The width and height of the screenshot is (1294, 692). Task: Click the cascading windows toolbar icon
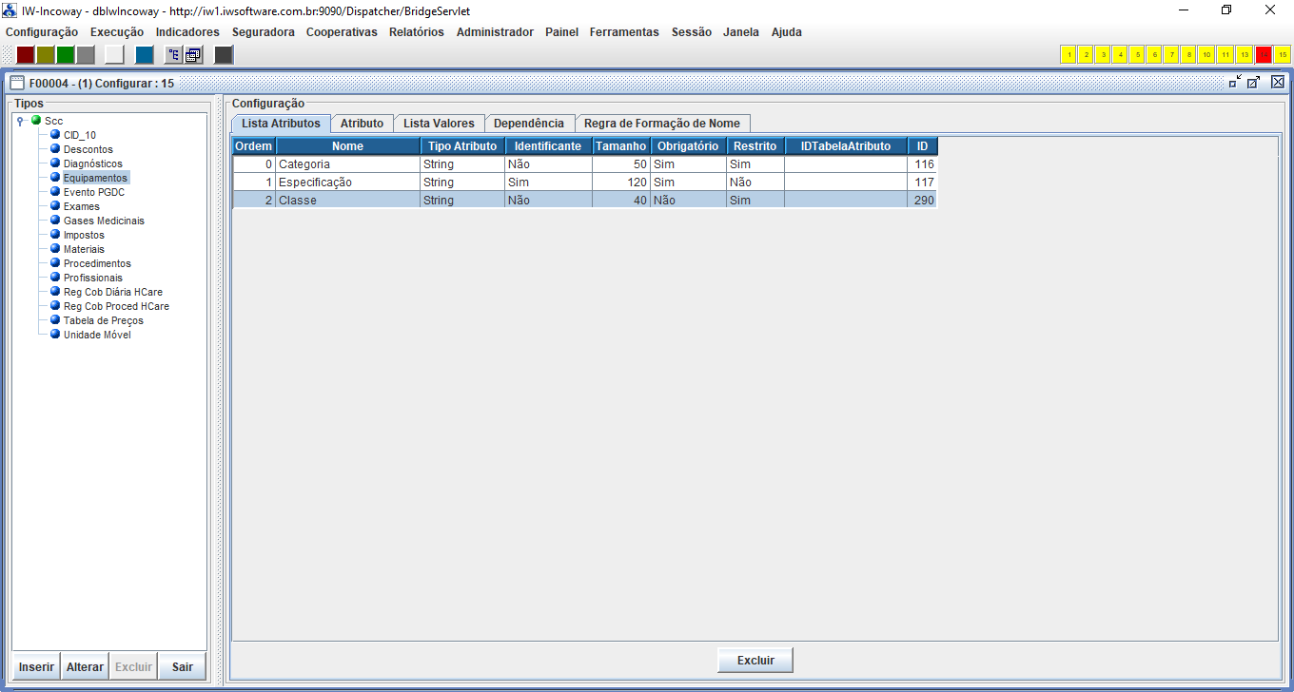193,55
